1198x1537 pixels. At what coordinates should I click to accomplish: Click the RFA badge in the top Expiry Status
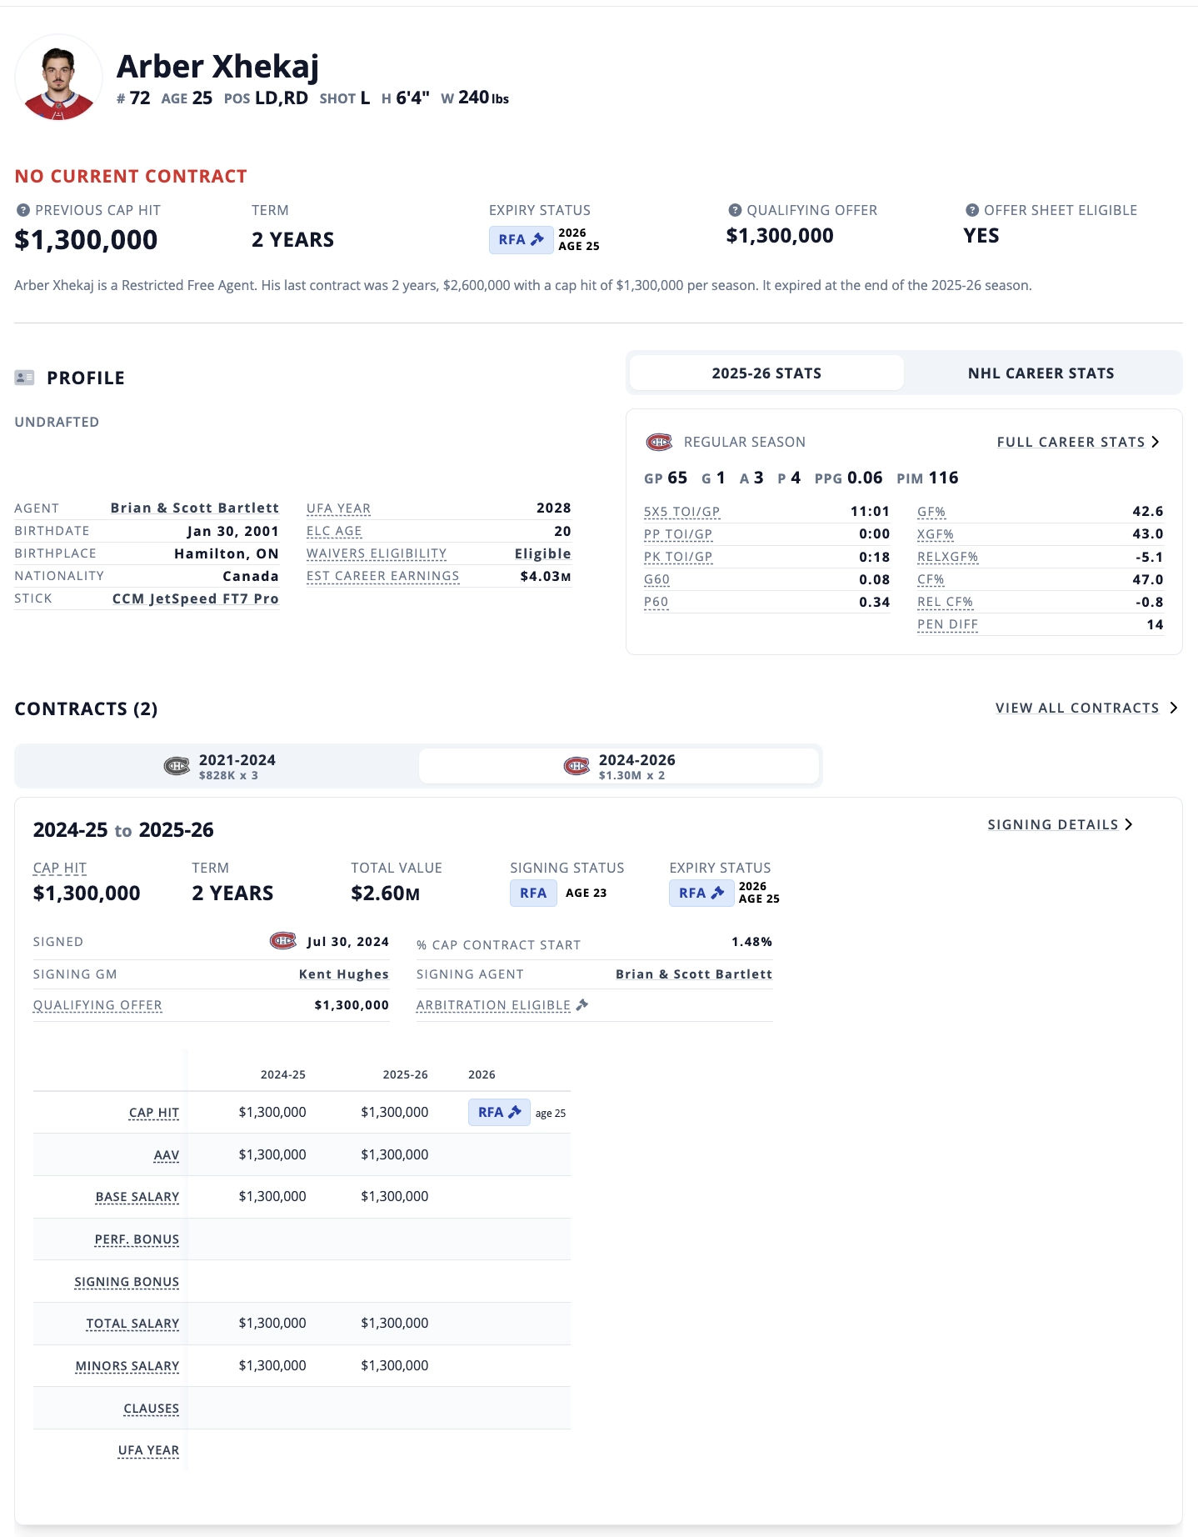click(521, 240)
